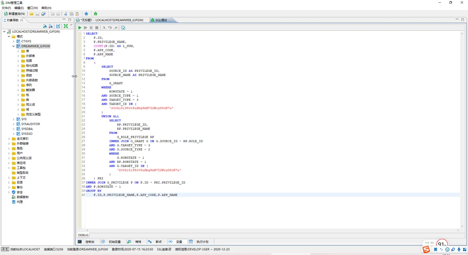
Task: Select the 存储过程 folder in tree
Action: (x=32, y=71)
